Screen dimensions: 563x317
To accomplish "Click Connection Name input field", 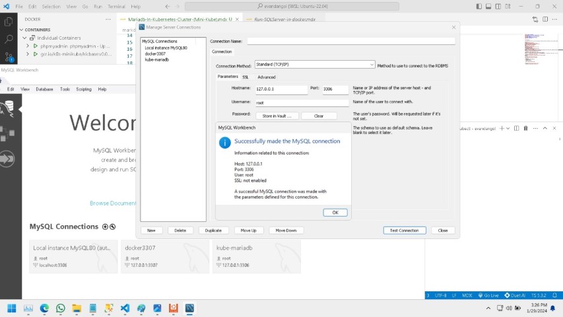I will (350, 42).
